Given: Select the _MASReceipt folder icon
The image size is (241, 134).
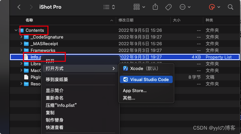Looking at the screenshot, I should coord(26,44).
